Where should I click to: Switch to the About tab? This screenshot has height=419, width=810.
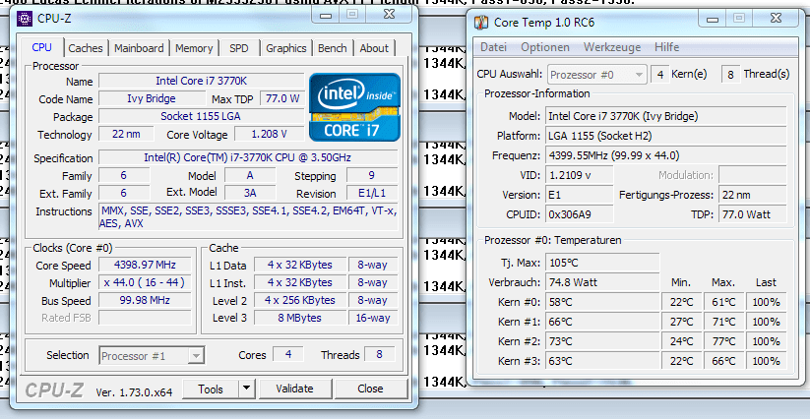374,48
